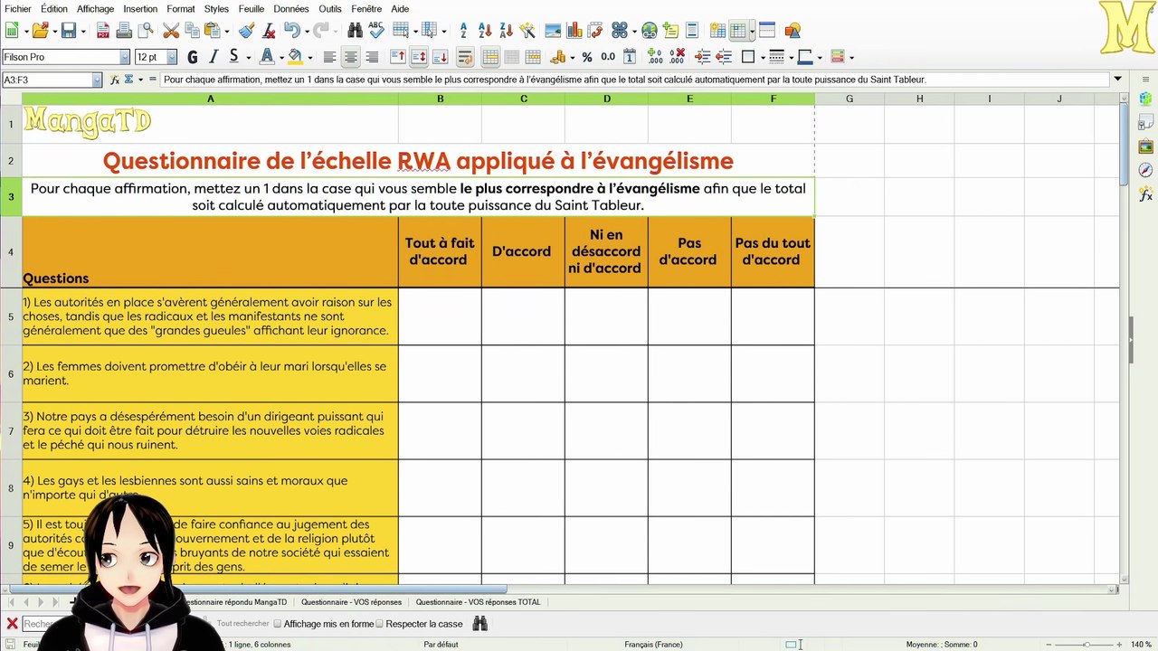Toggle Underline formatting S button
The height and width of the screenshot is (651, 1158).
click(x=233, y=57)
